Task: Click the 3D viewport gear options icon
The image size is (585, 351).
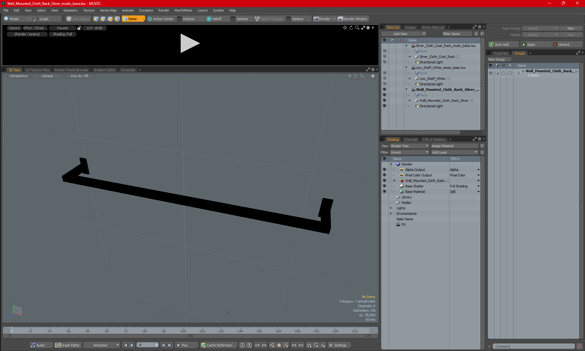Action: pyautogui.click(x=373, y=76)
